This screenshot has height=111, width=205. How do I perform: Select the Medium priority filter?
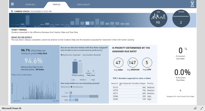click(83, 80)
